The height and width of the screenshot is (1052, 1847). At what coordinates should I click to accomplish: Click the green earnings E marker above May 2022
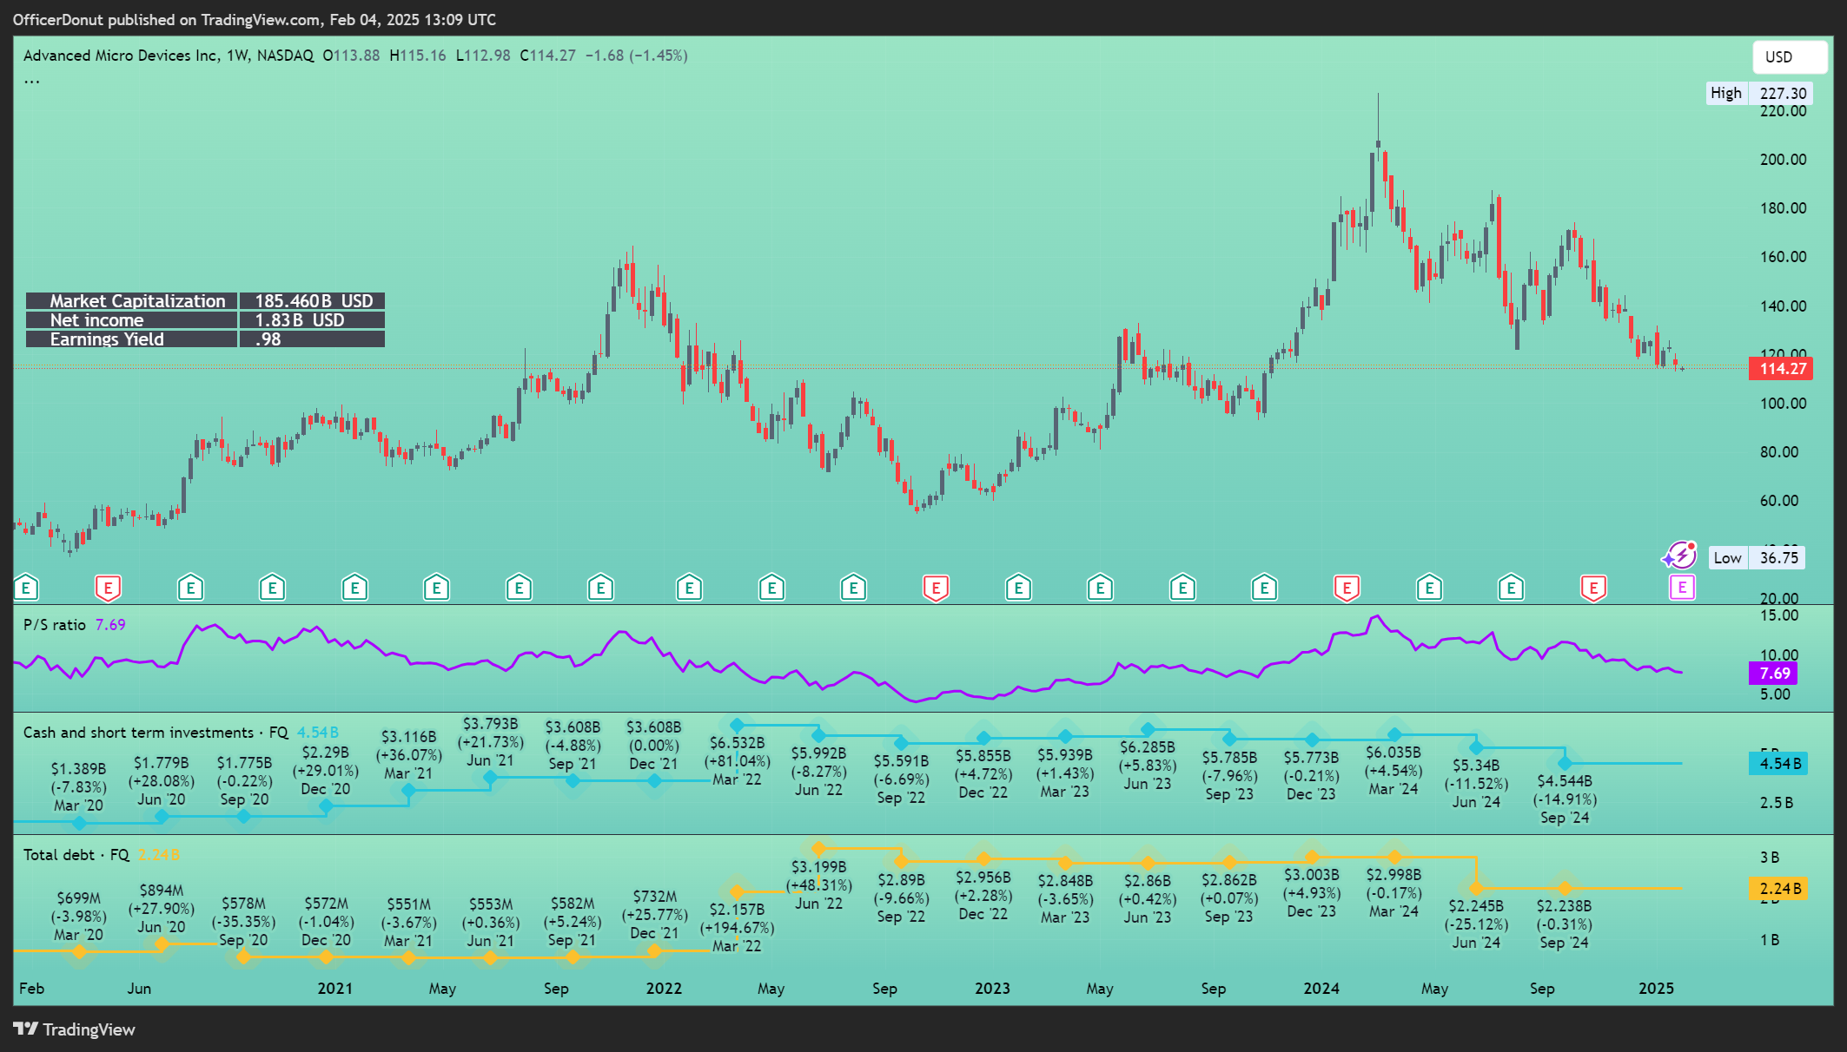coord(771,588)
